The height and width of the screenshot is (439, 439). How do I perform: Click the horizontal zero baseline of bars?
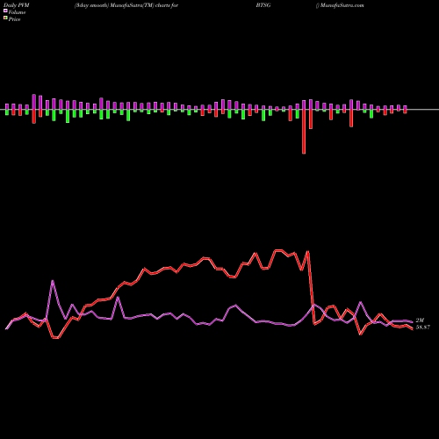(219, 110)
